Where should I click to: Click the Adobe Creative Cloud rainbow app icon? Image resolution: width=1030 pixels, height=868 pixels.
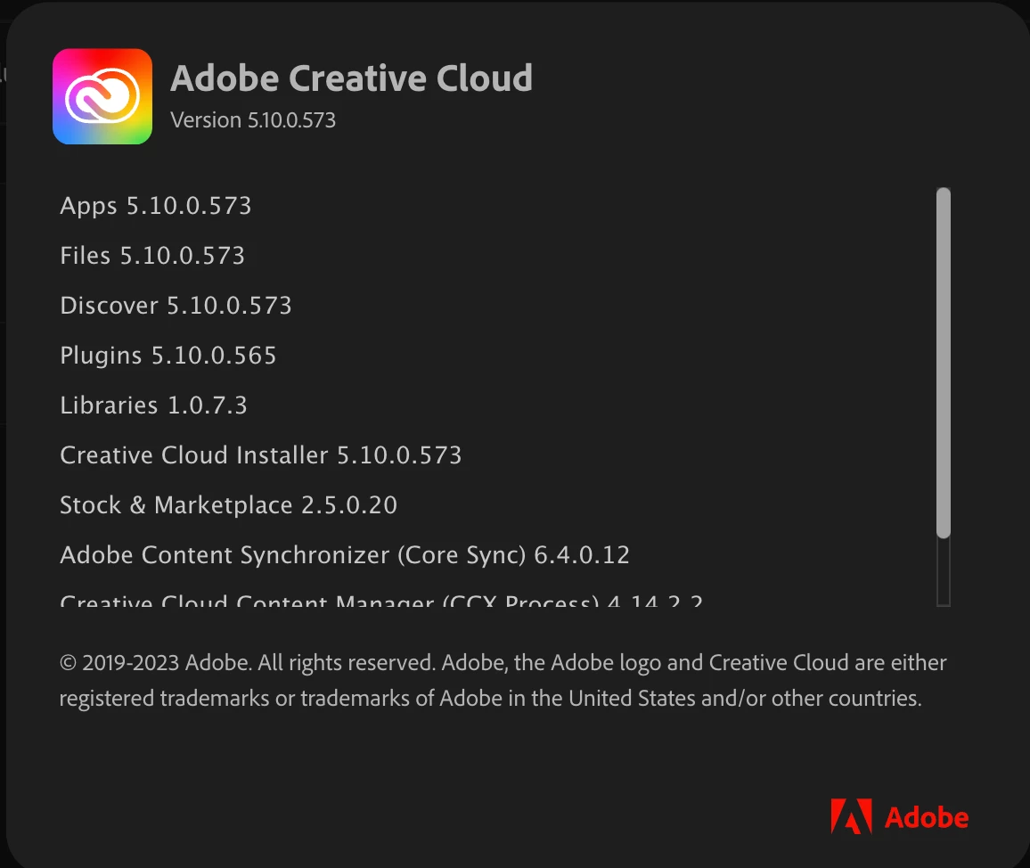pos(102,96)
